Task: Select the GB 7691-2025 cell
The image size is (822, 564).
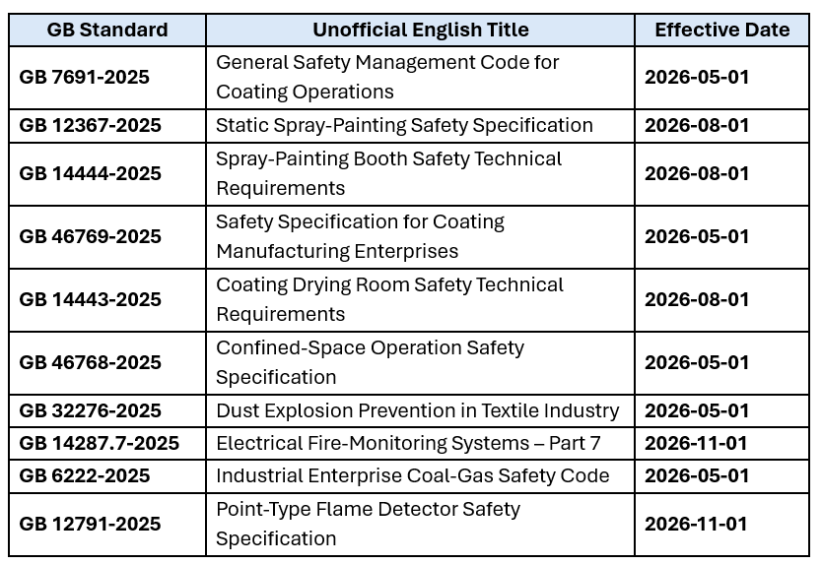Action: coord(85,77)
